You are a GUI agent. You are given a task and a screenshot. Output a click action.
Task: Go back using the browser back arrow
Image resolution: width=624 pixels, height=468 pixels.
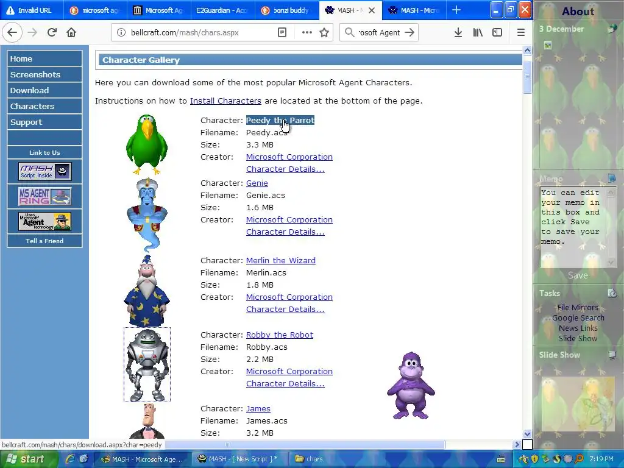[x=12, y=32]
